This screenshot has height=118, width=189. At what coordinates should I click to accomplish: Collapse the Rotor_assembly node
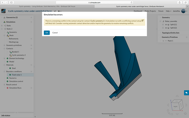pyautogui.click(x=160, y=21)
